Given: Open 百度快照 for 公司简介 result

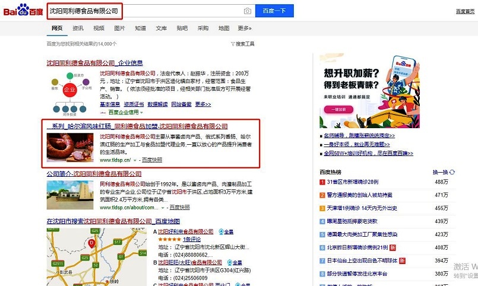Looking at the screenshot, I should (x=179, y=208).
